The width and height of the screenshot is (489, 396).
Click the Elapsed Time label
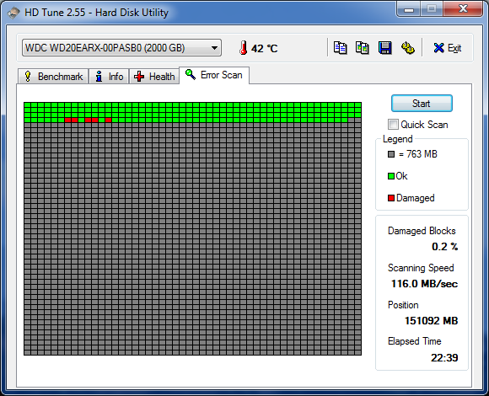(415, 341)
